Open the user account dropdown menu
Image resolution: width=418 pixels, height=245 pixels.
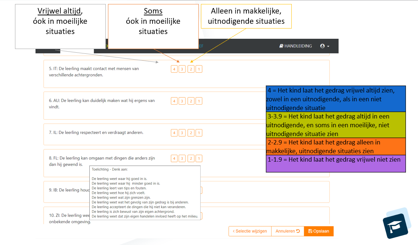324,46
